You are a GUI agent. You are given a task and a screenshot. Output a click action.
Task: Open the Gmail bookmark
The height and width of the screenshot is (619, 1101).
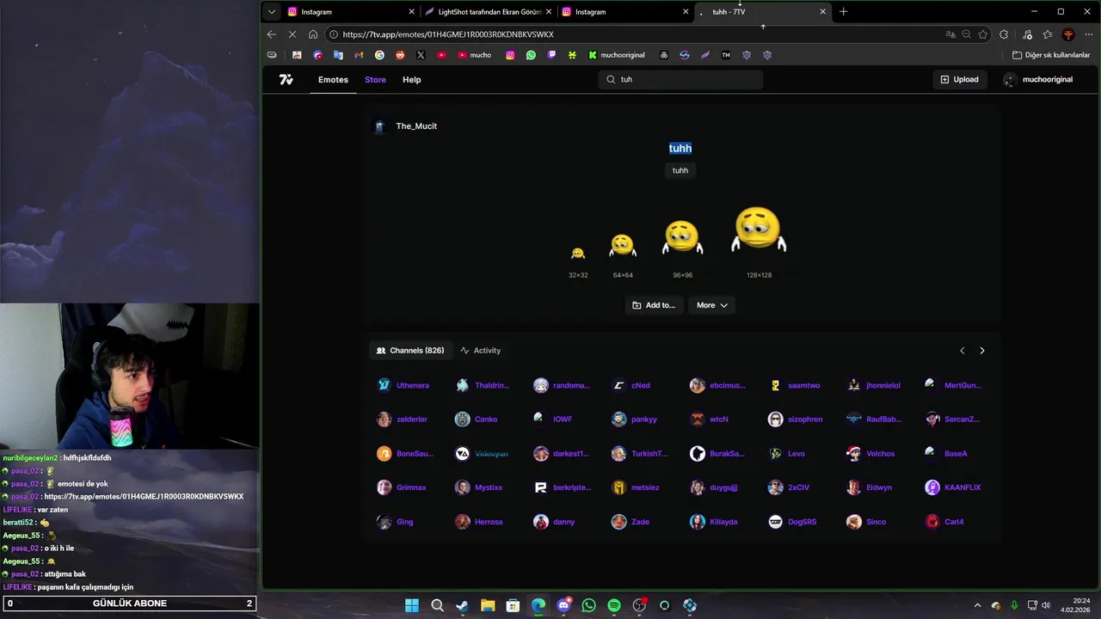359,55
